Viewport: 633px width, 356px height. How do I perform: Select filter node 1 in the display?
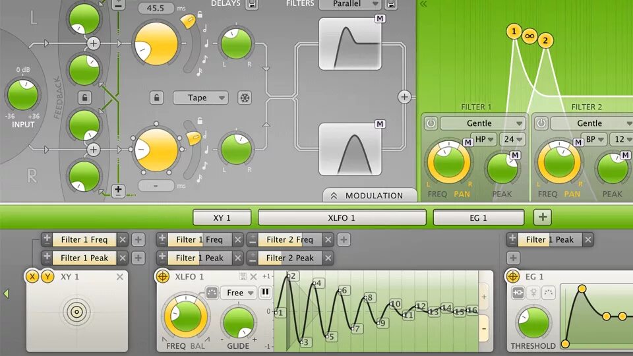pyautogui.click(x=514, y=32)
